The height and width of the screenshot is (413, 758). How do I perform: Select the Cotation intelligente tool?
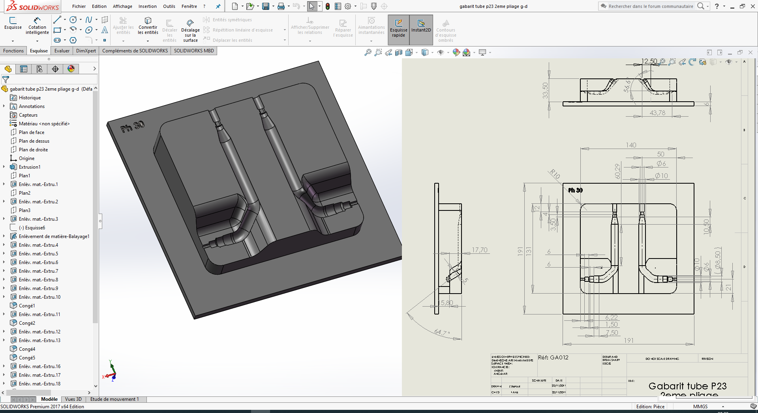(x=37, y=26)
